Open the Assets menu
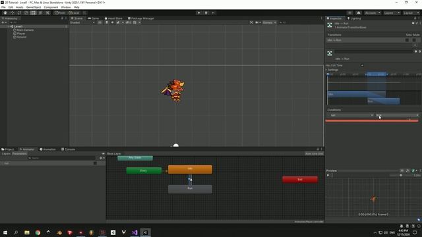The width and height of the screenshot is (422, 237). click(19, 7)
